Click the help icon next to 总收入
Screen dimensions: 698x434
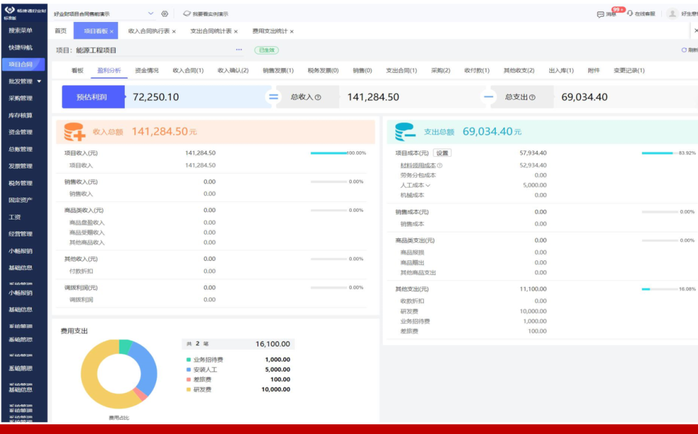(318, 98)
